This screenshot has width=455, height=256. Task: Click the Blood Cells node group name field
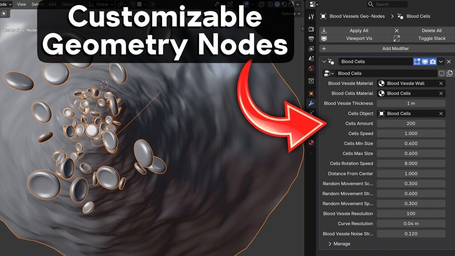386,73
